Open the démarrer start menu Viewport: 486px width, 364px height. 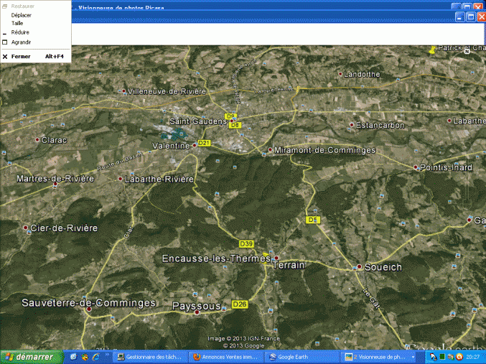[x=32, y=357]
